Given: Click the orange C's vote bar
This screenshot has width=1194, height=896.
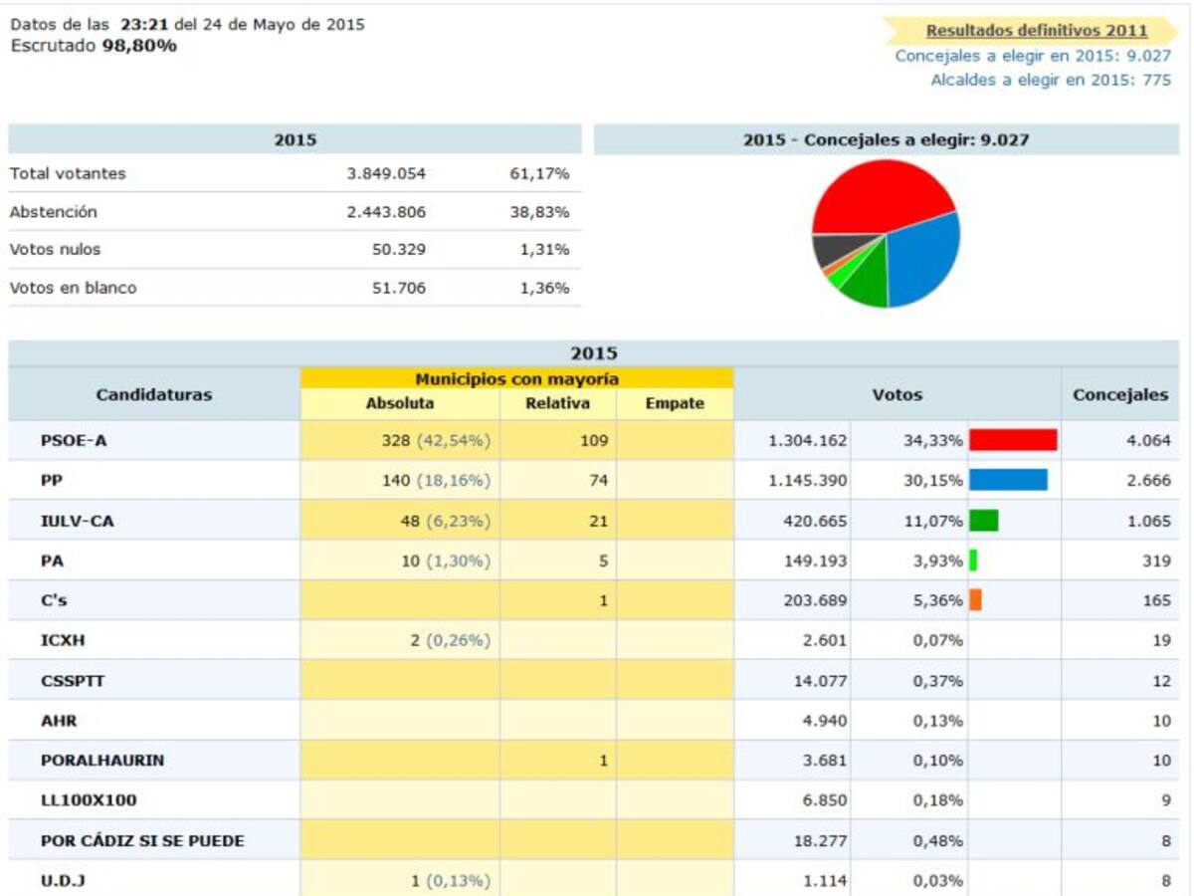Looking at the screenshot, I should tap(975, 600).
